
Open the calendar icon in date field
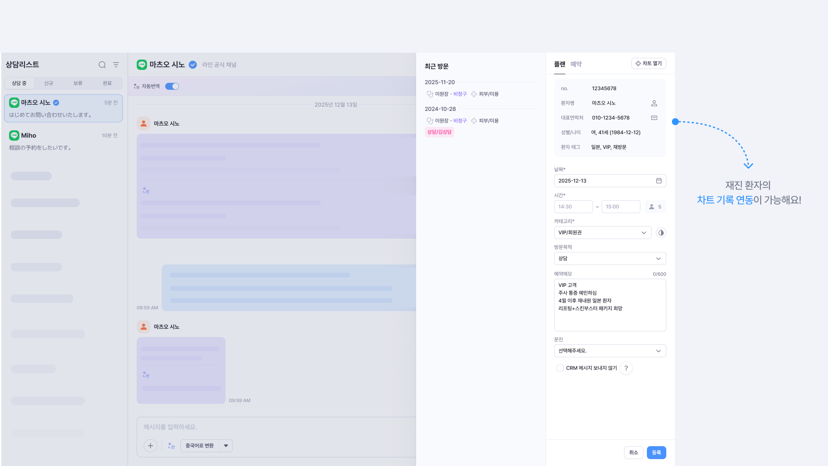click(659, 181)
